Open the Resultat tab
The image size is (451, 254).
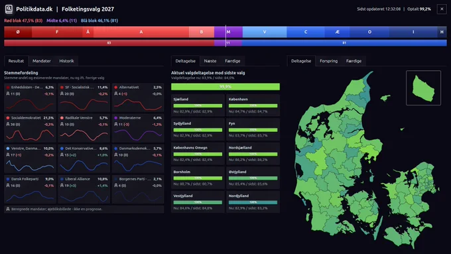(x=16, y=61)
